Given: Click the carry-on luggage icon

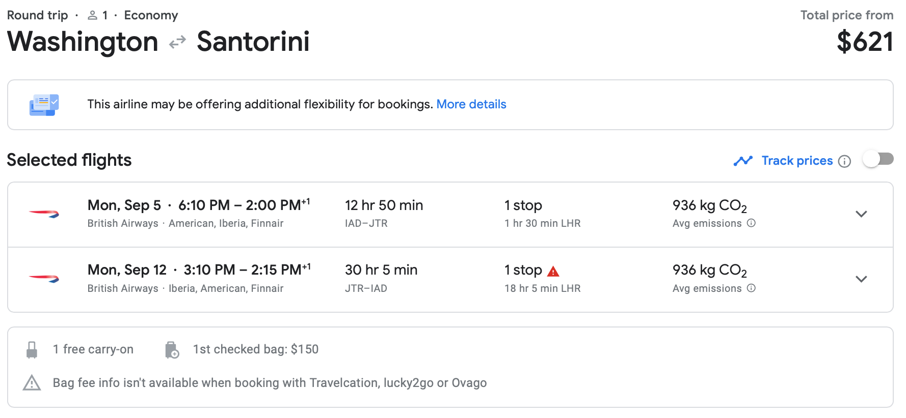Looking at the screenshot, I should 32,350.
